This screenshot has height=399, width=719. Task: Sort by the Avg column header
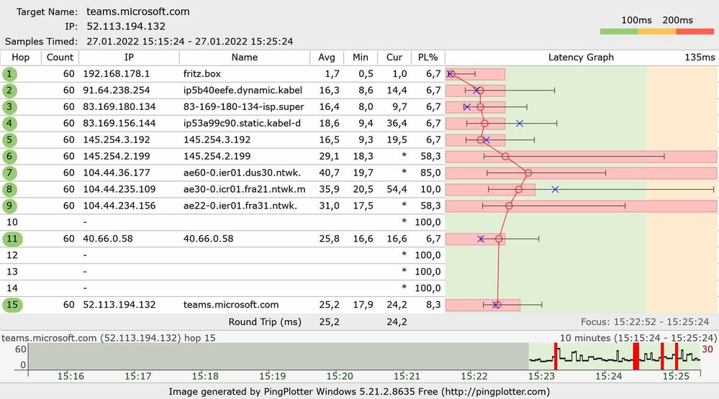(x=327, y=58)
